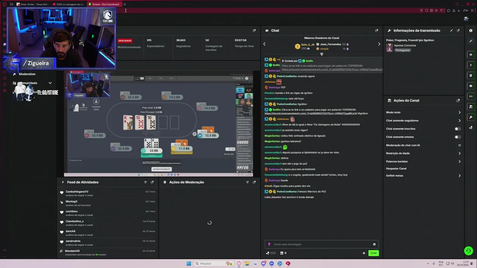Click the Joao_Fernandes donor name
This screenshot has width=477, height=268.
pos(331,44)
